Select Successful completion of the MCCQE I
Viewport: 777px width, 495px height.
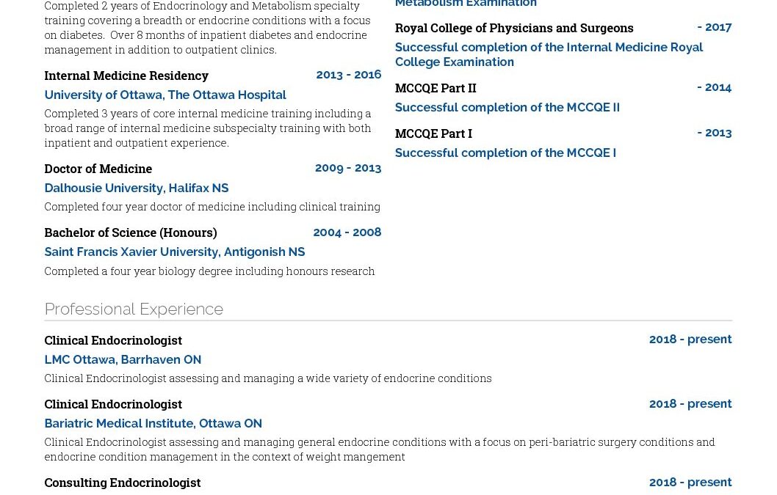point(505,153)
